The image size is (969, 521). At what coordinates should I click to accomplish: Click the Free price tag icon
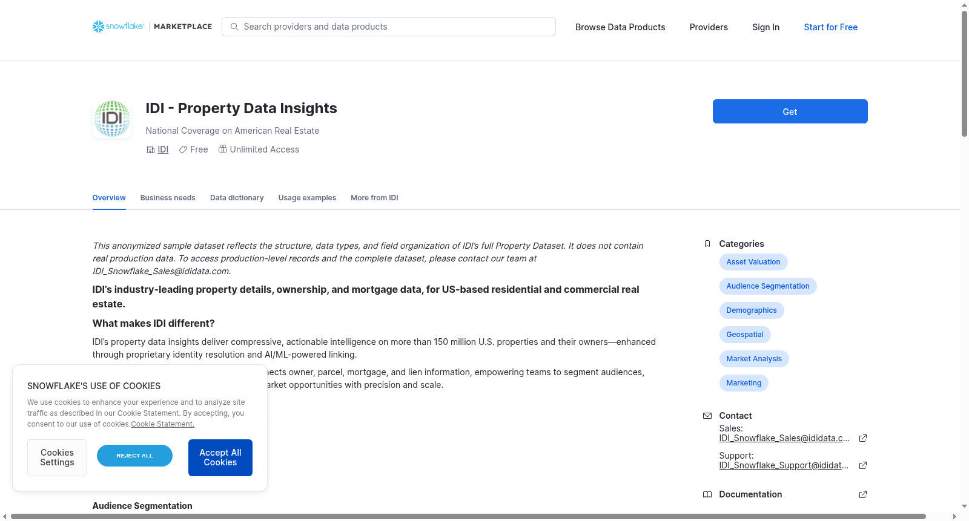click(183, 149)
